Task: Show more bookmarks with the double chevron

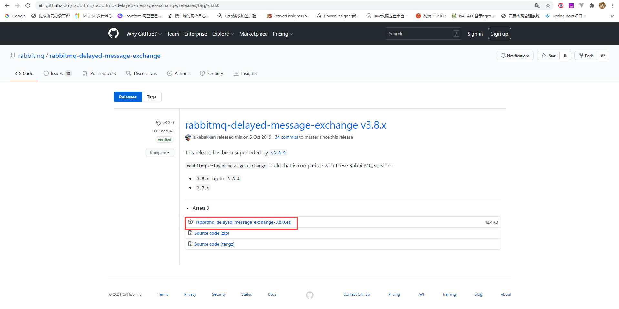Action: (612, 16)
